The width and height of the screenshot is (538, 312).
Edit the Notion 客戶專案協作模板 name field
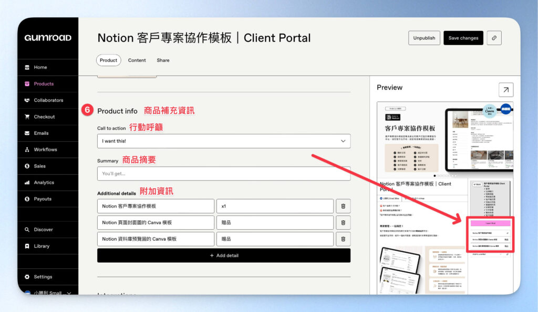[x=156, y=206]
